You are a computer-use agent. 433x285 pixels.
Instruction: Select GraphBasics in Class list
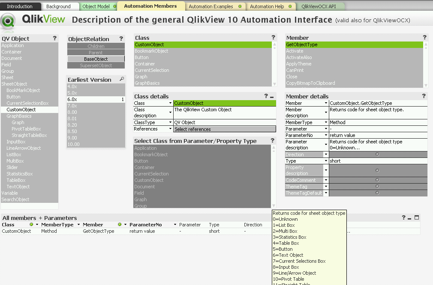coord(203,83)
